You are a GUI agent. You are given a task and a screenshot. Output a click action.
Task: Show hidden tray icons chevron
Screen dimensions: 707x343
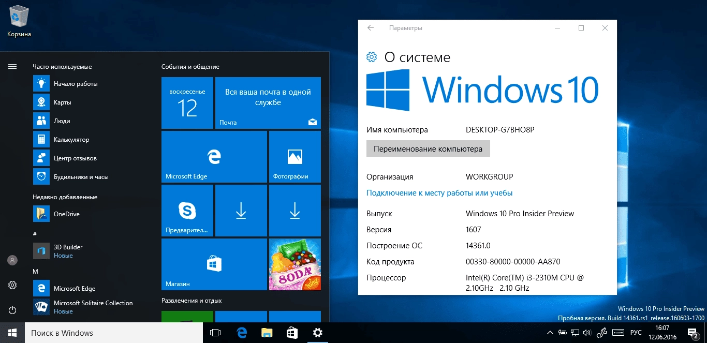[550, 333]
